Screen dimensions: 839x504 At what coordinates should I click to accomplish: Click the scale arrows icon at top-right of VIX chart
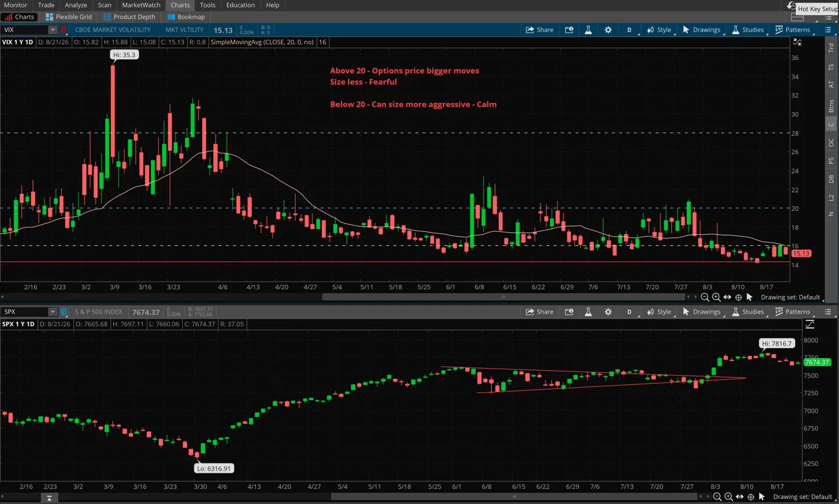click(x=798, y=42)
